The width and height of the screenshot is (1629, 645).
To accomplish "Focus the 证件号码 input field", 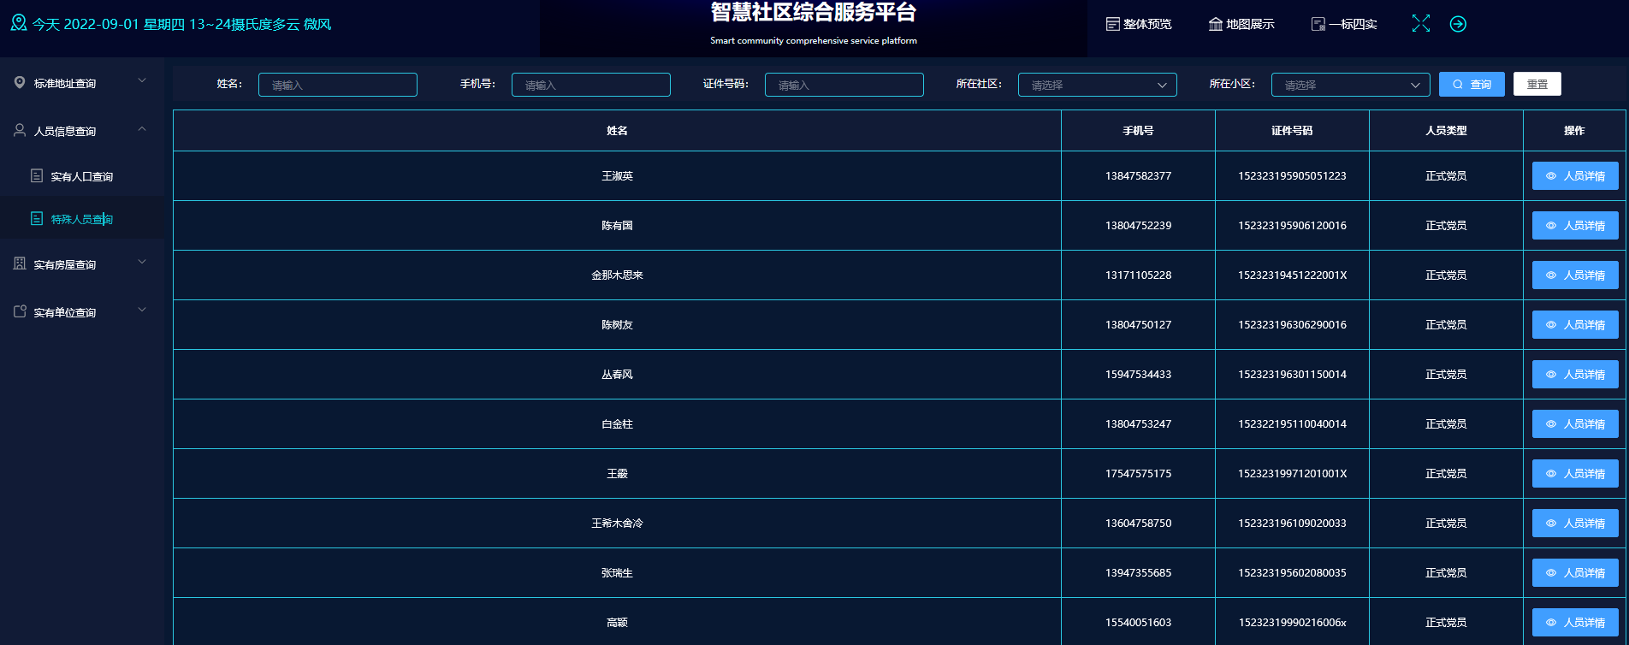I will [844, 85].
